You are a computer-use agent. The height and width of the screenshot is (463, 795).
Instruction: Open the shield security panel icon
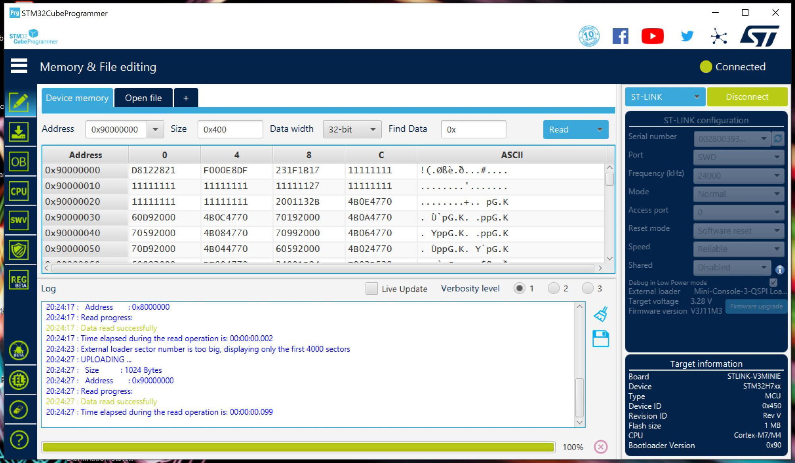click(19, 250)
